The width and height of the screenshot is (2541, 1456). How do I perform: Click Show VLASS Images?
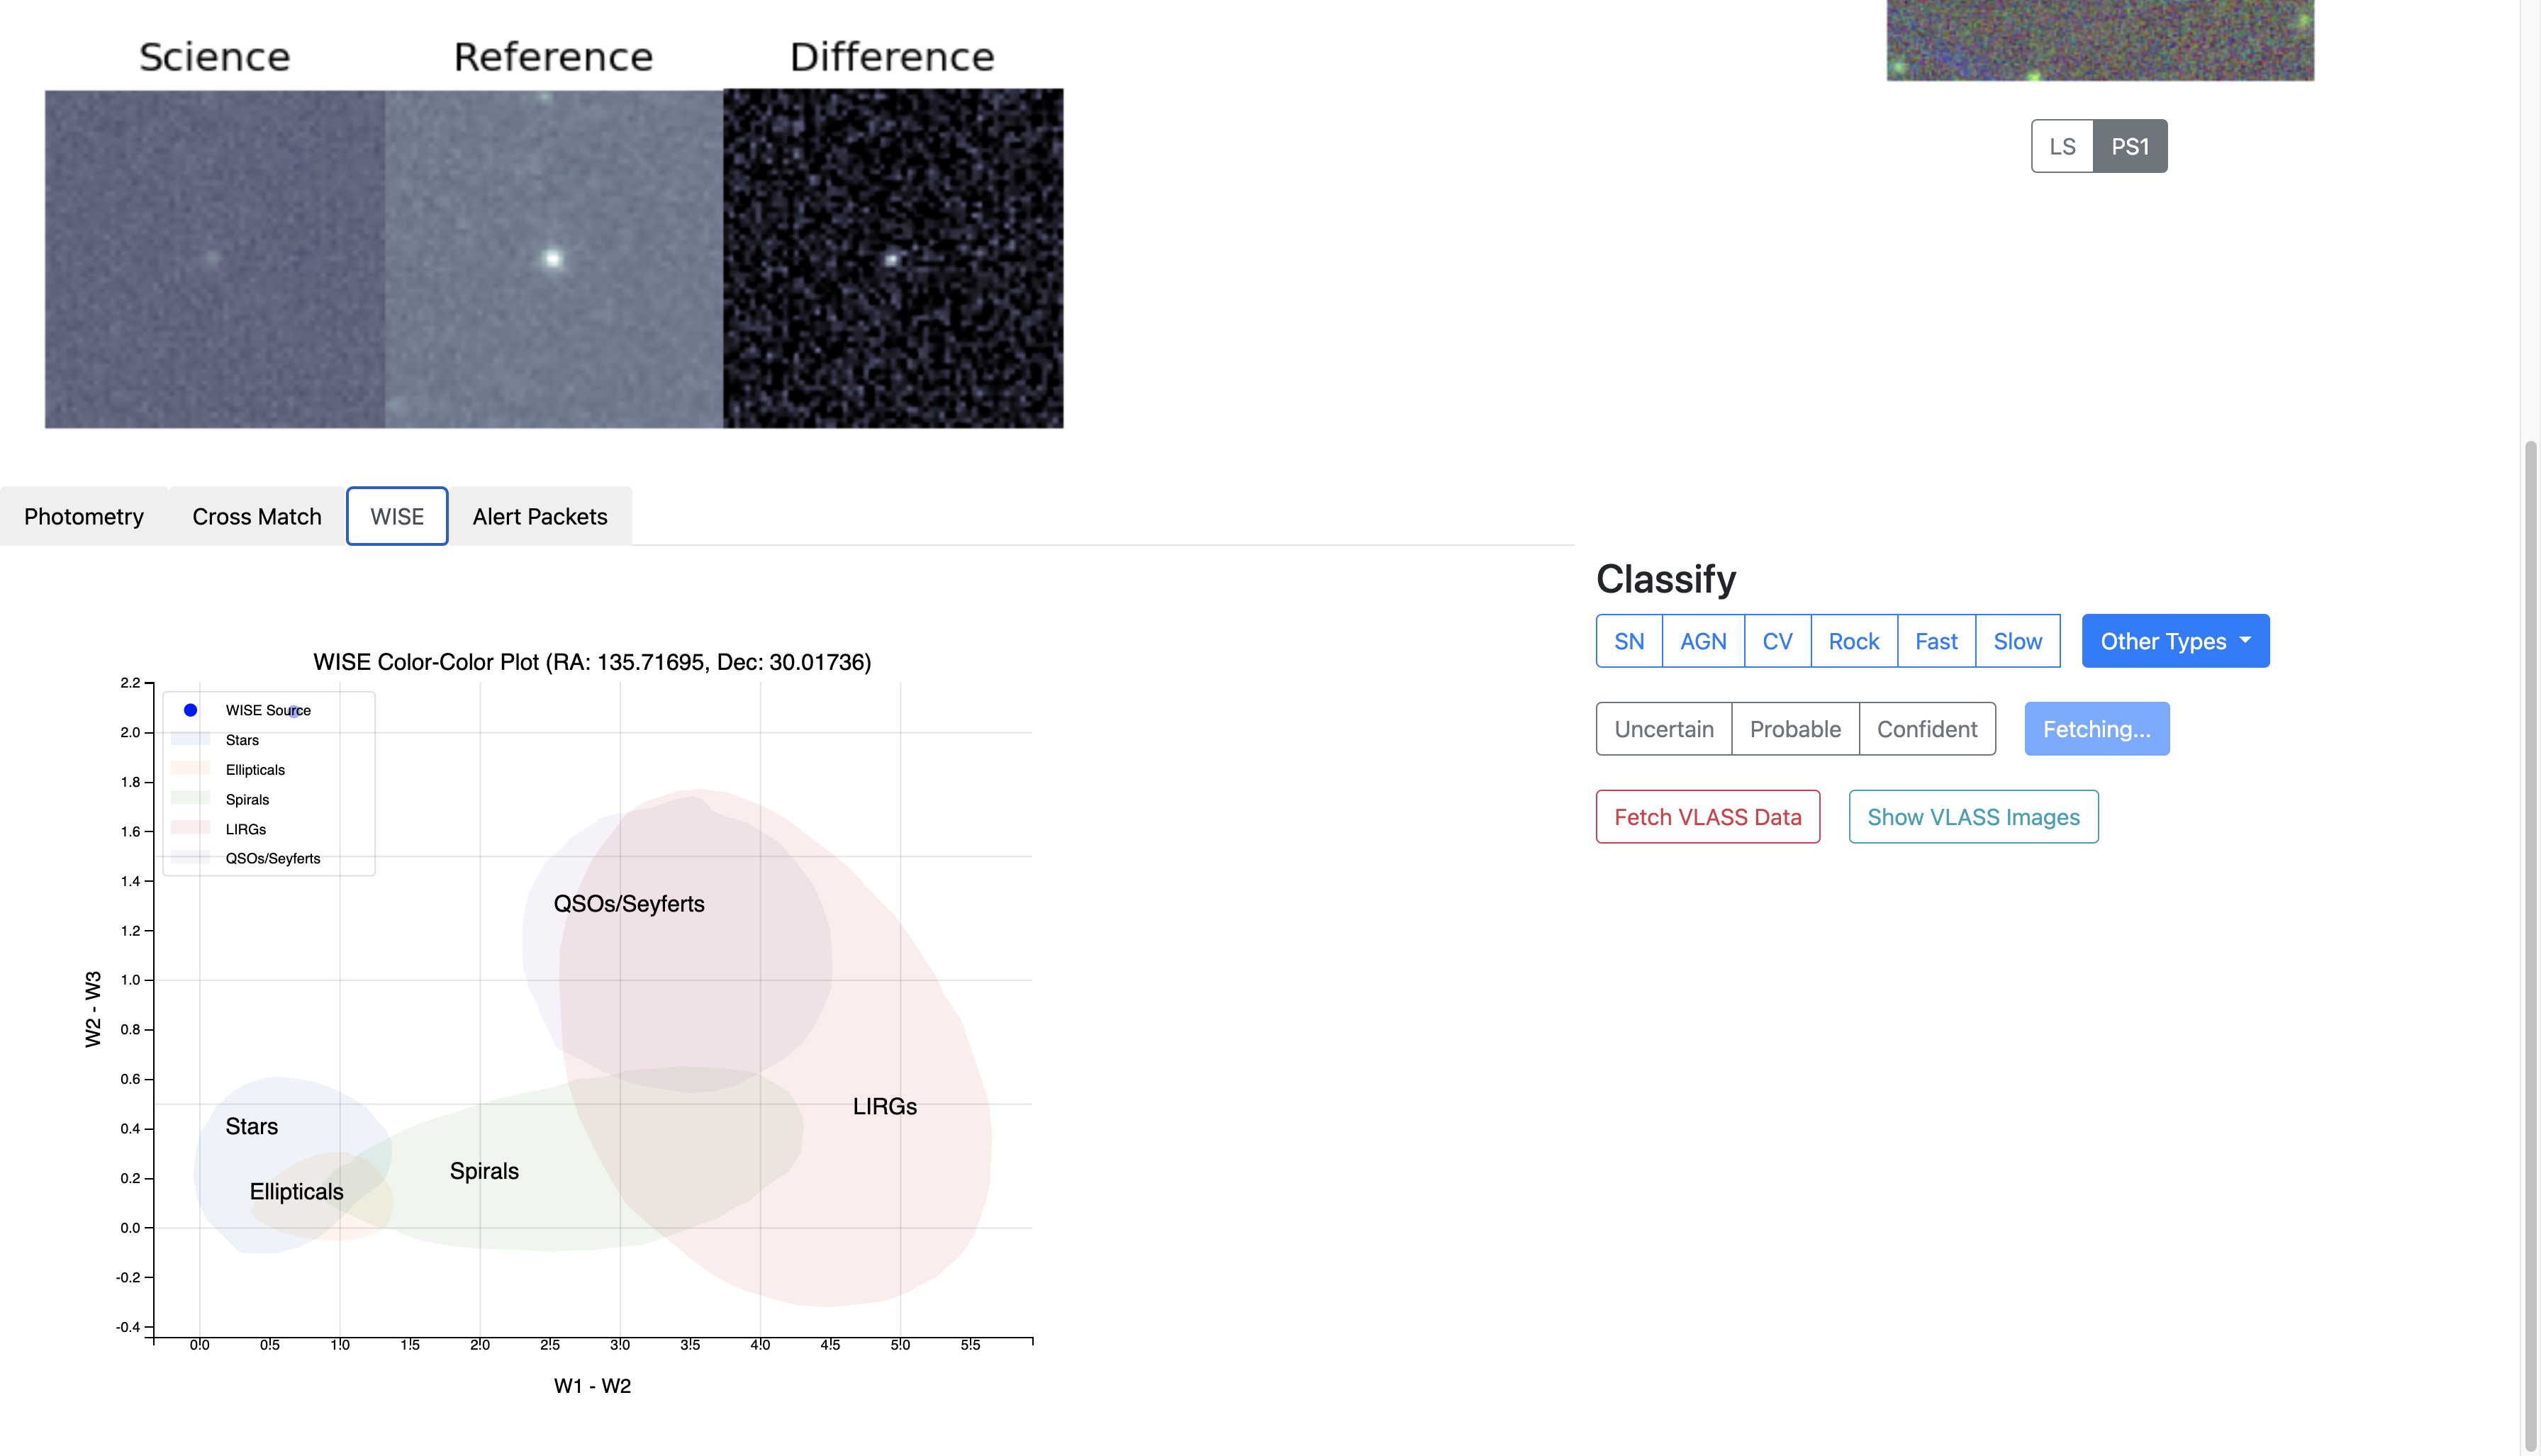coord(1973,817)
